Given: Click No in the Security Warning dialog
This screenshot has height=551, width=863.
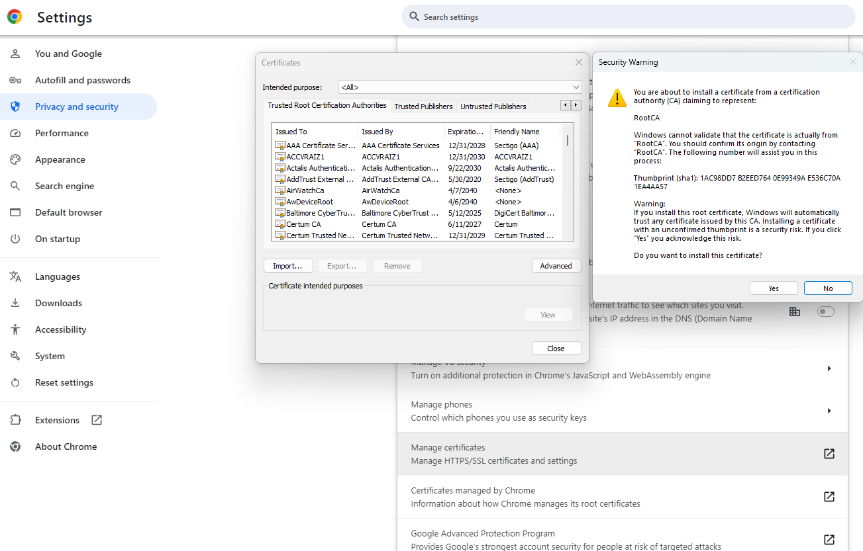Looking at the screenshot, I should (828, 288).
